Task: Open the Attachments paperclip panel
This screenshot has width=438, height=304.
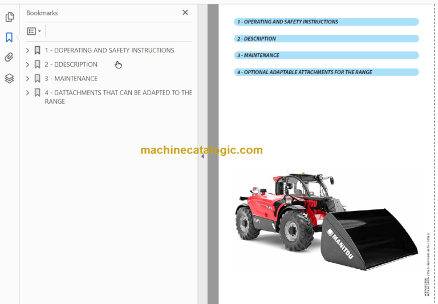Action: [9, 57]
